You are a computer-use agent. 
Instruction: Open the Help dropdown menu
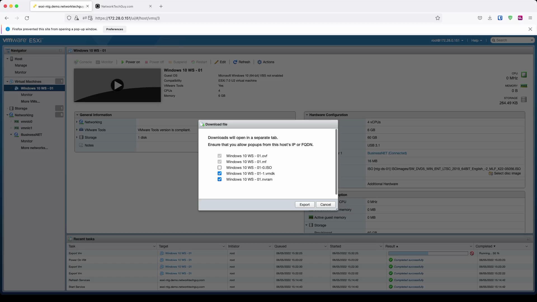coord(477,41)
